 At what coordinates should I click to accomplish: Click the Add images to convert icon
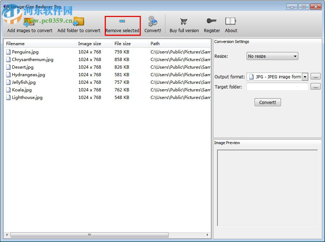pos(29,22)
